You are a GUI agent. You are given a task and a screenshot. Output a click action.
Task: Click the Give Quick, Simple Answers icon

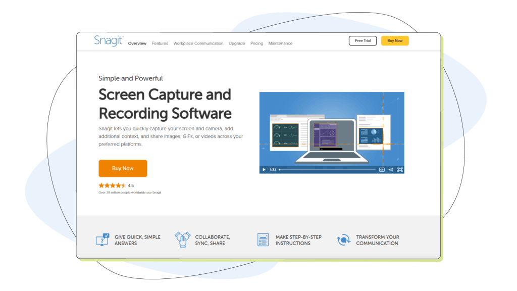pos(102,240)
